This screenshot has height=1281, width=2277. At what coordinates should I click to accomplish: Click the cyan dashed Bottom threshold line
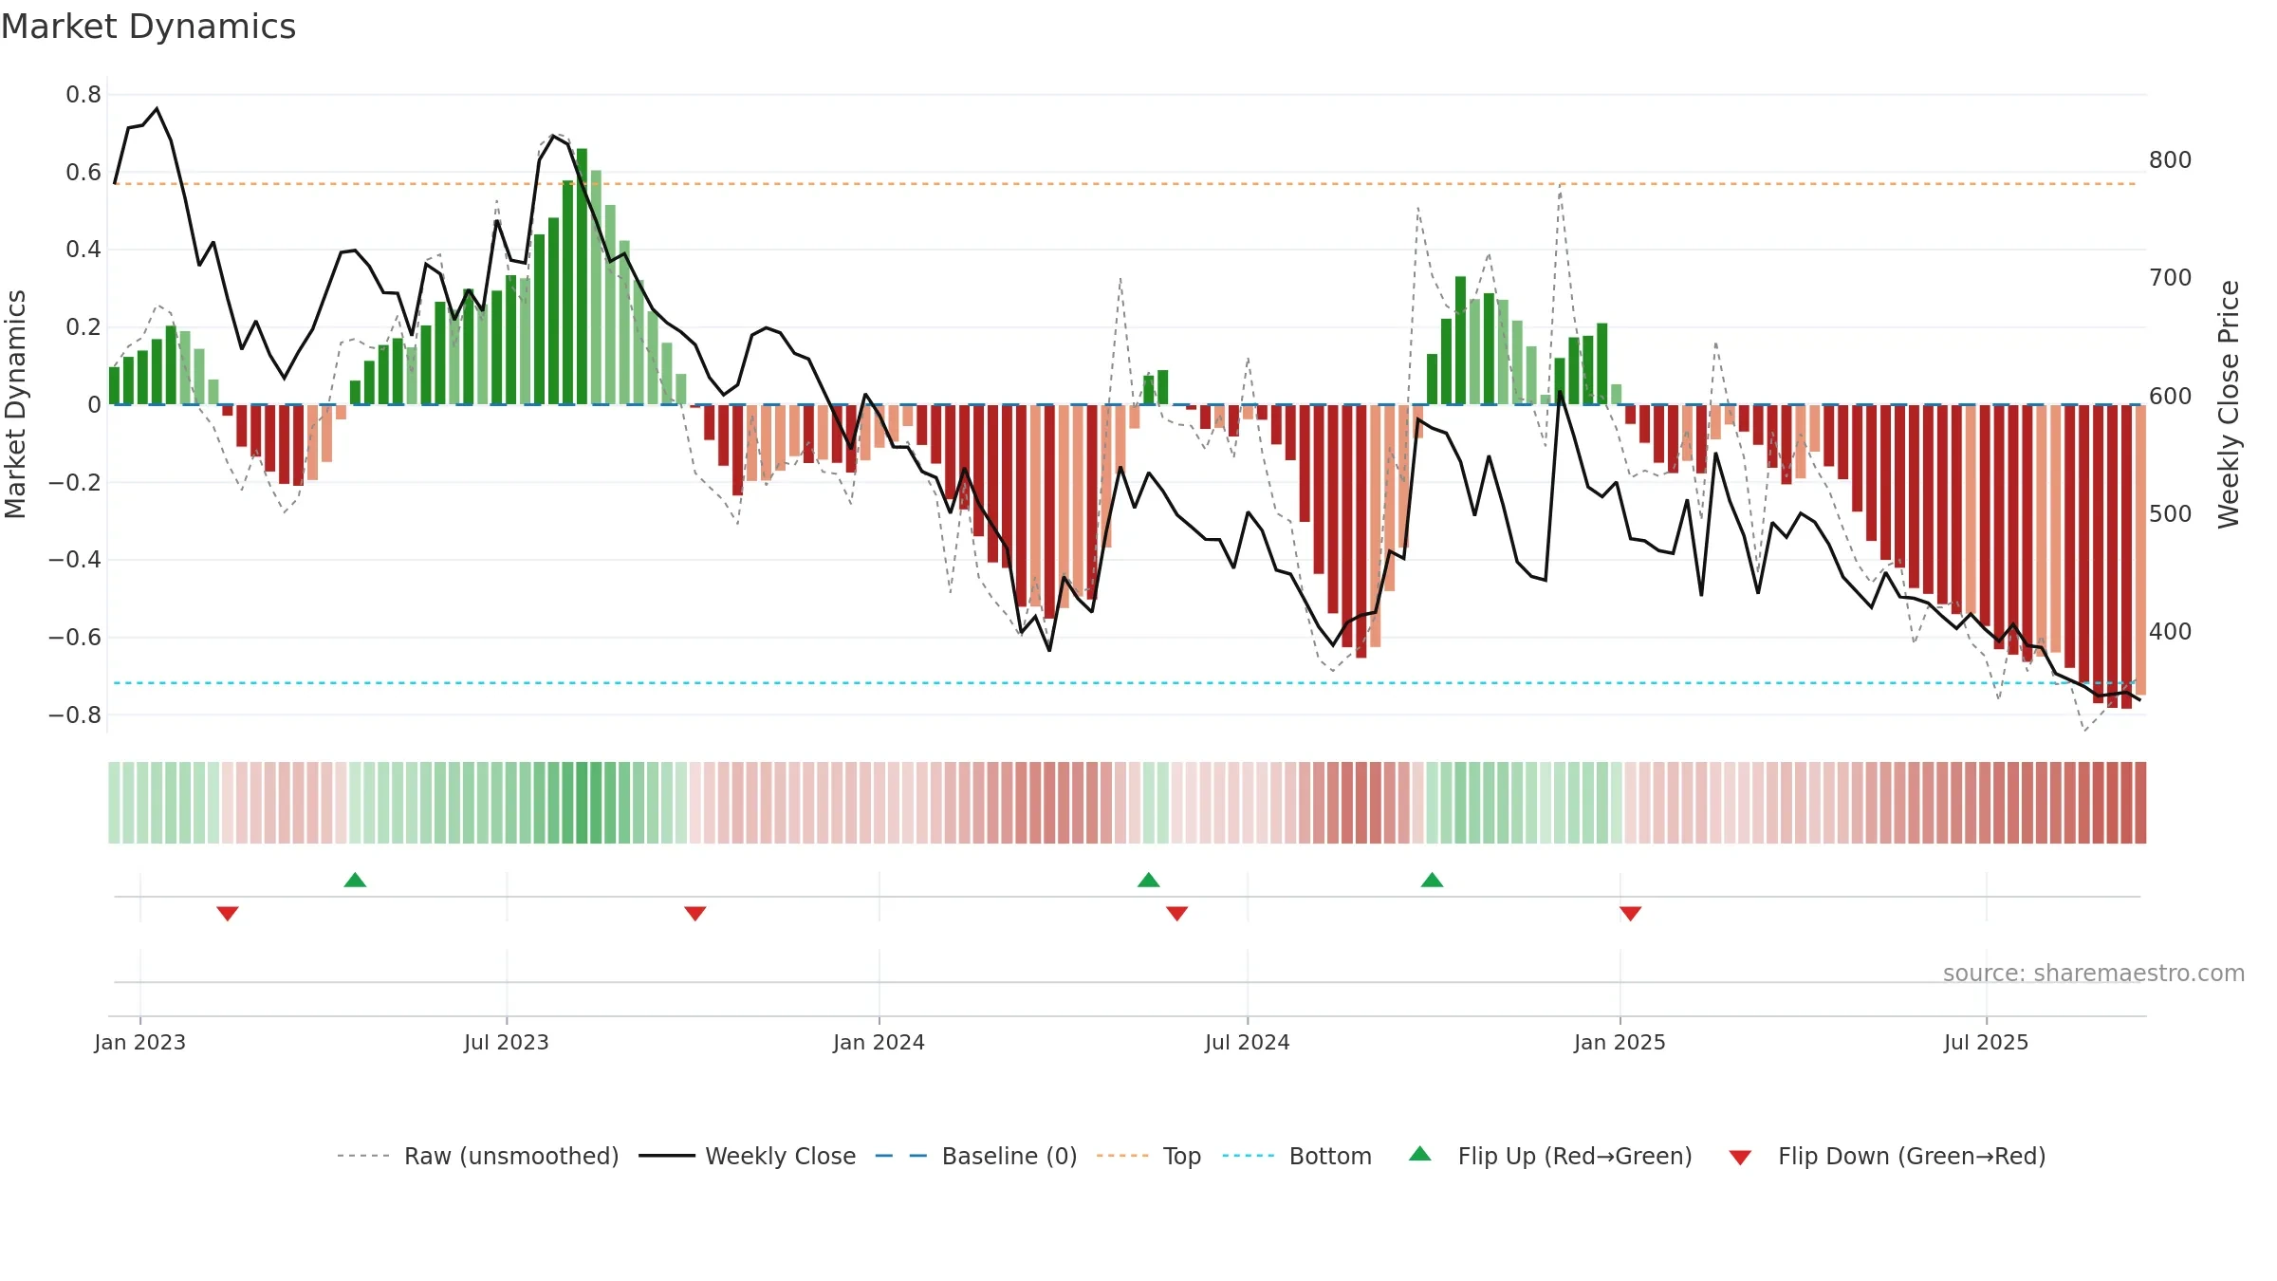pos(1125,682)
